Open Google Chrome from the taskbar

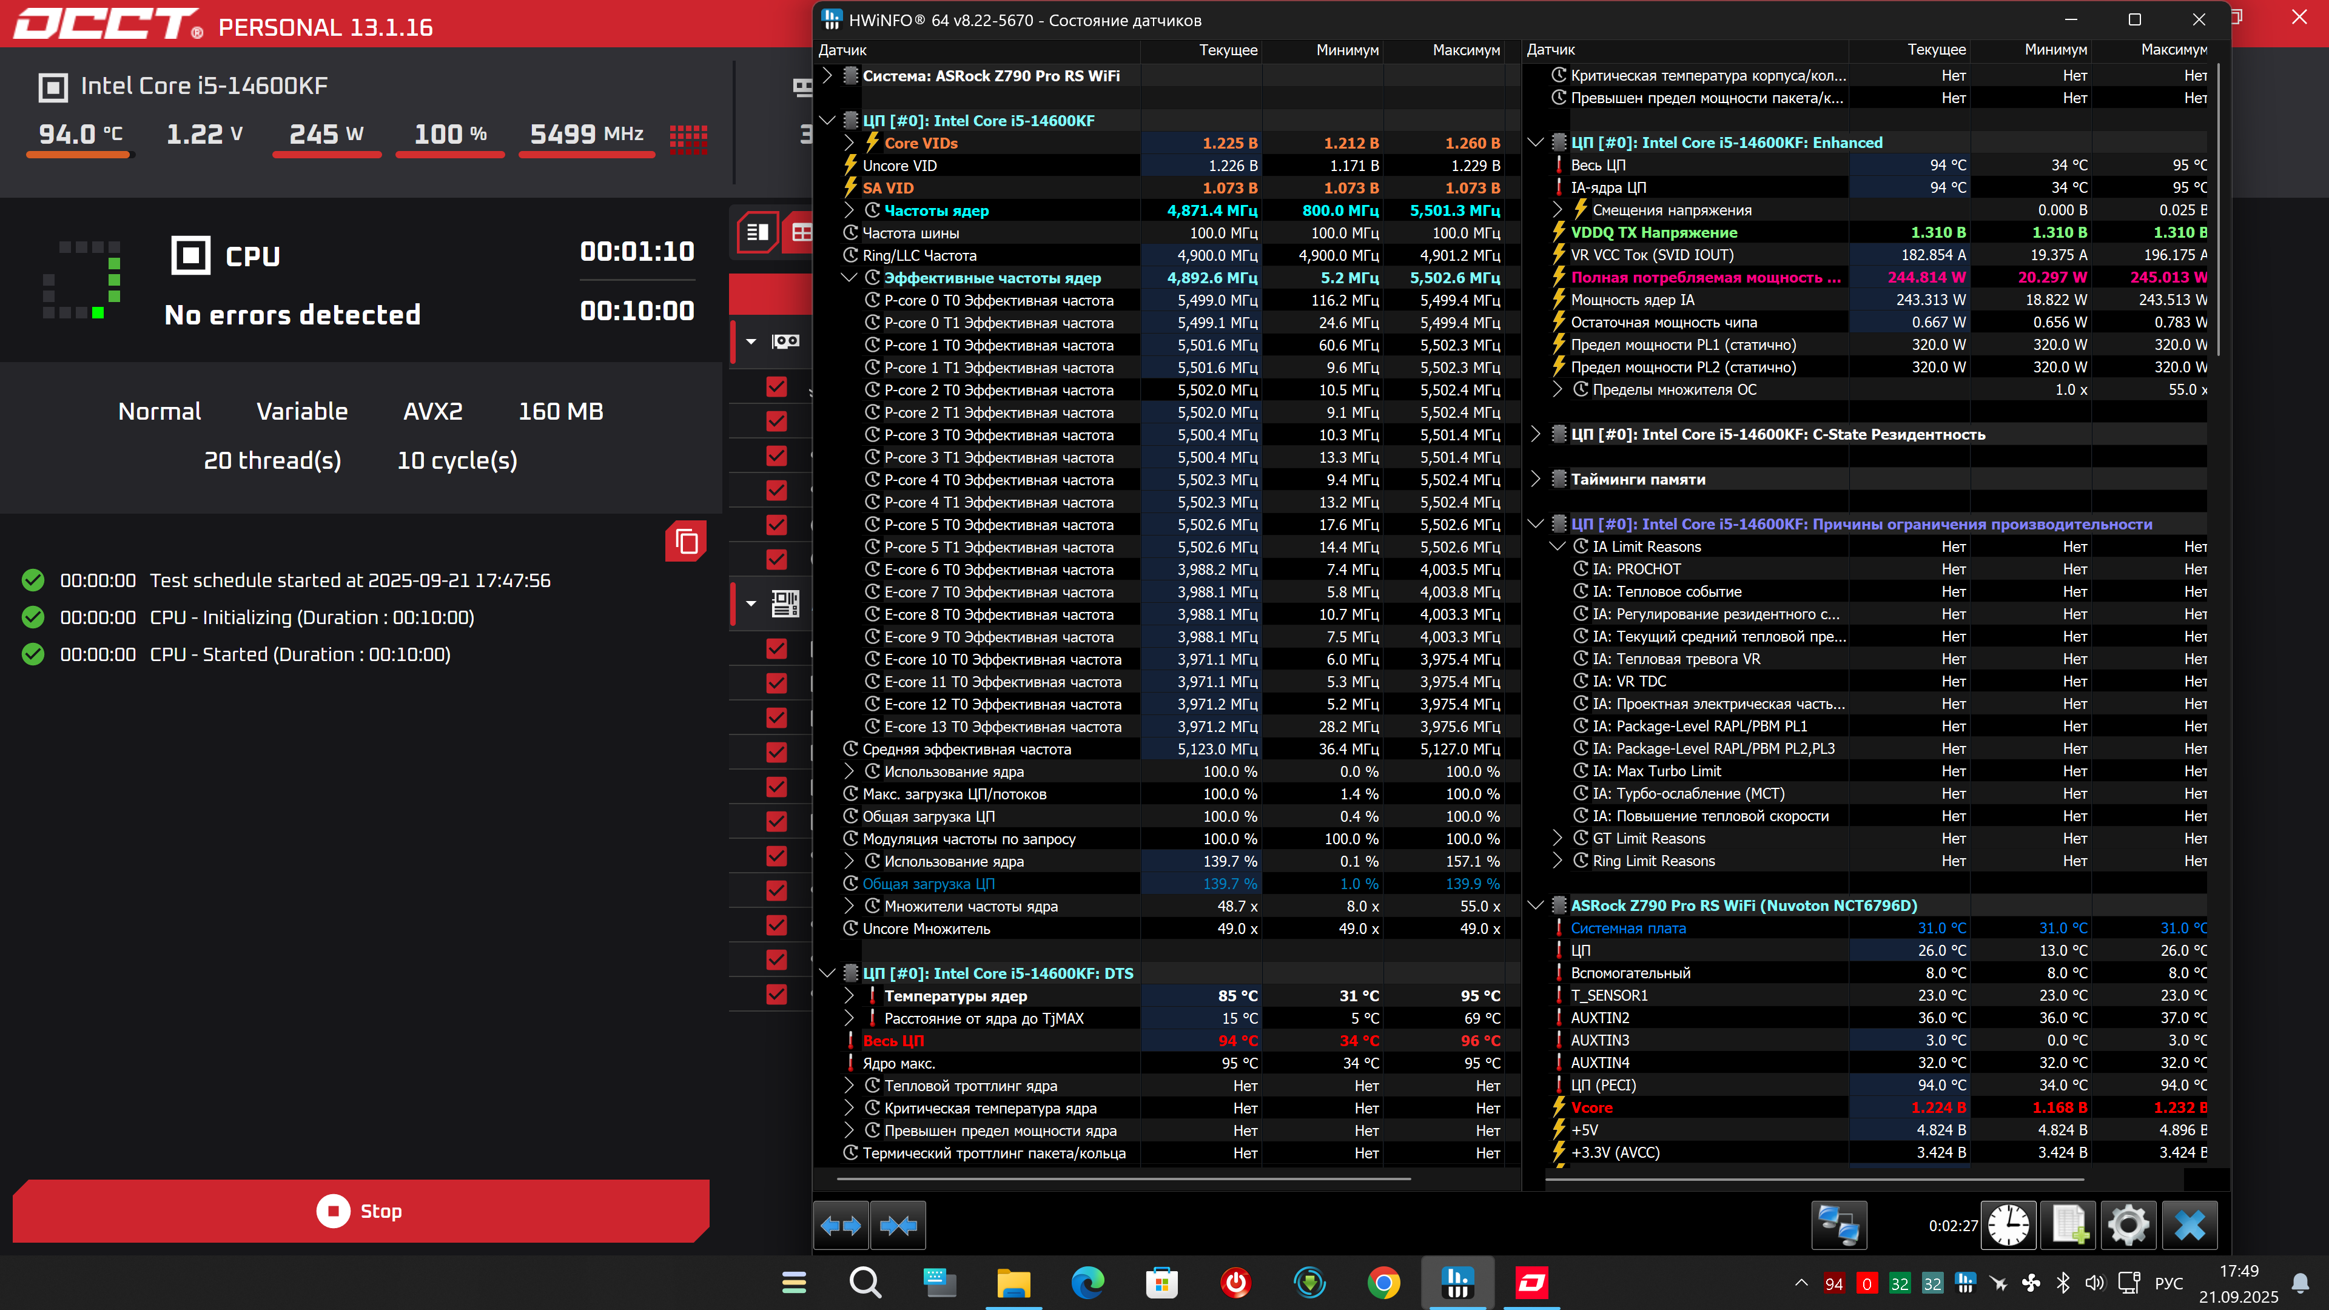[x=1383, y=1283]
